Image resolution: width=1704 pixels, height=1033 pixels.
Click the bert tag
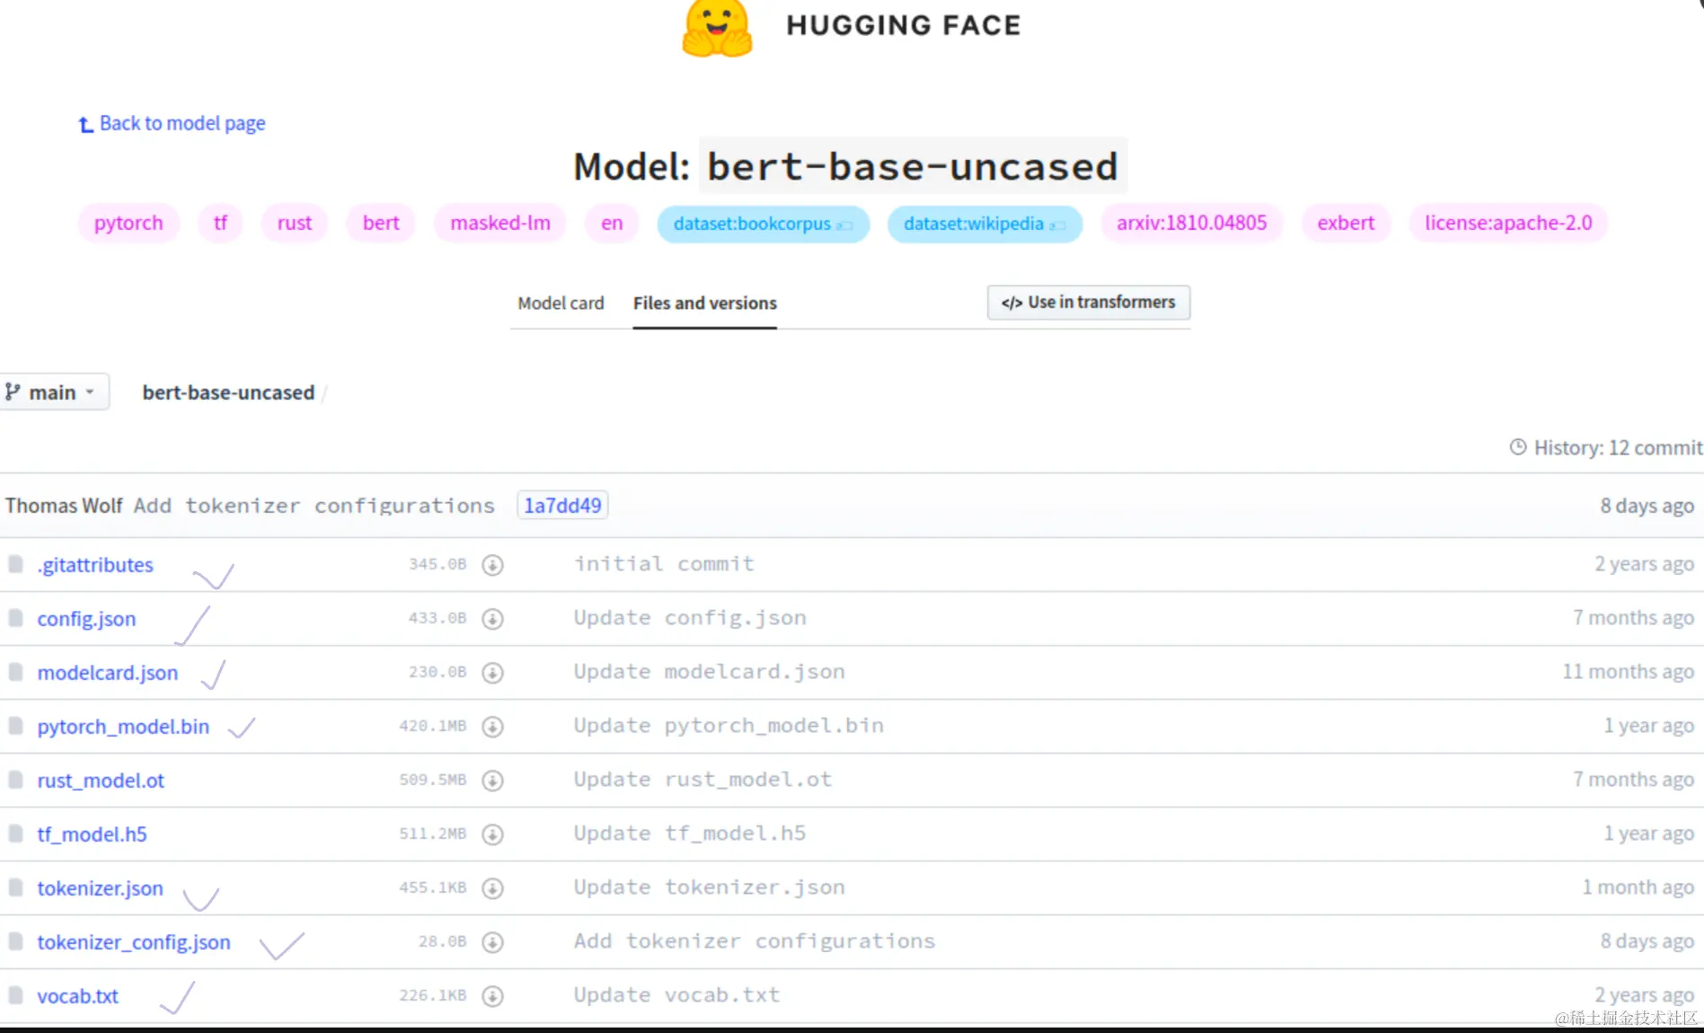381,223
